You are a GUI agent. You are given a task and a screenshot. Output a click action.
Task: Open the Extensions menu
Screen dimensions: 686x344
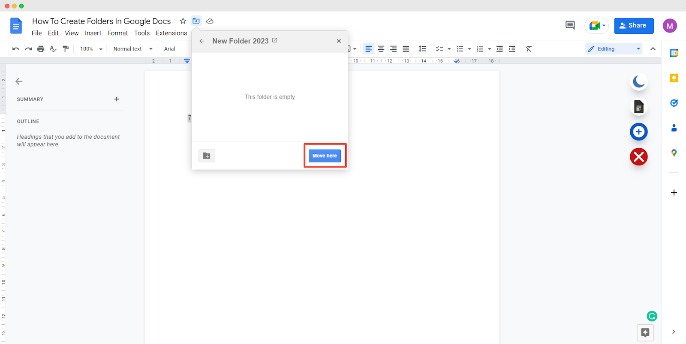click(171, 33)
